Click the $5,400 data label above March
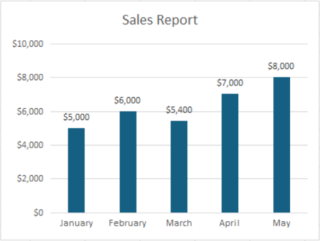The image size is (320, 241). [x=179, y=110]
